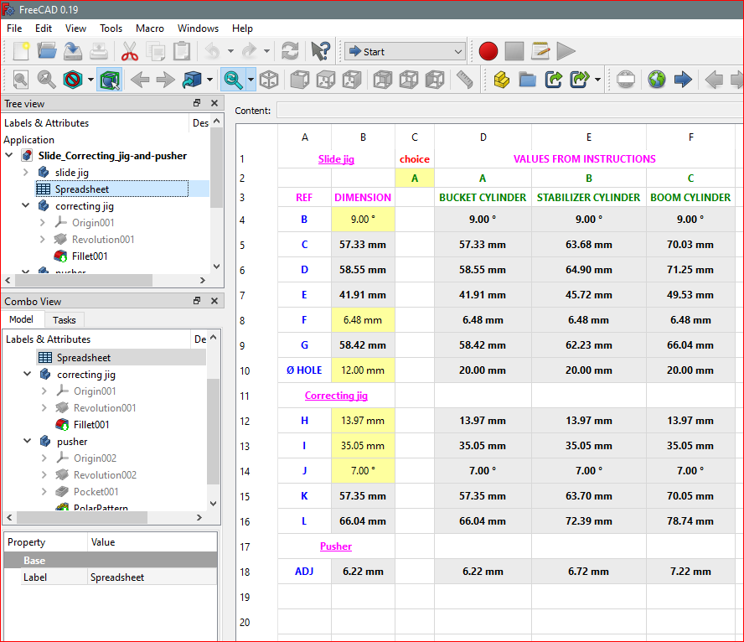Click the Open file folder icon

[47, 51]
